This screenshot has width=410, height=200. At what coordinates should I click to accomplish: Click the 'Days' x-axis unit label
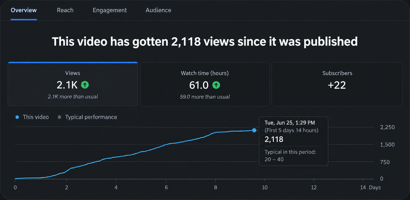pyautogui.click(x=375, y=187)
